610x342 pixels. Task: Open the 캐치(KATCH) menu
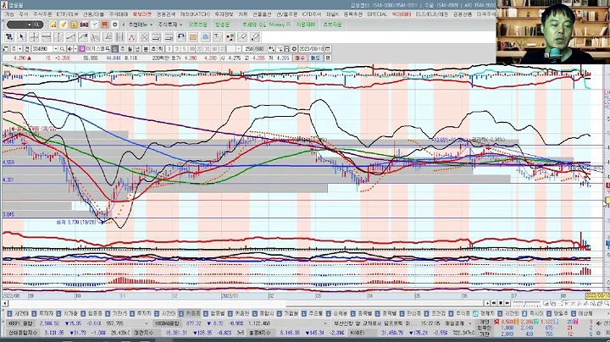coord(195,14)
